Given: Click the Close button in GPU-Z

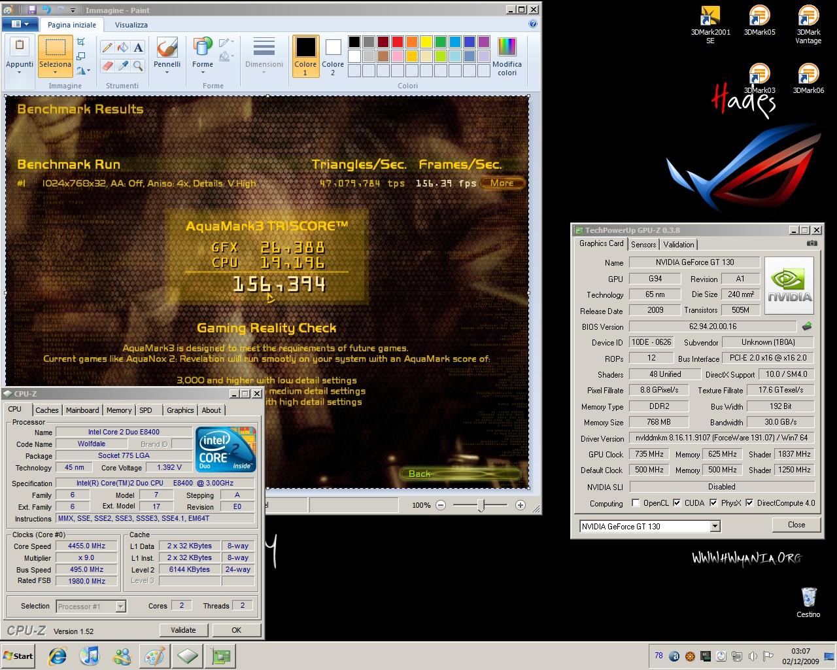Looking at the screenshot, I should click(796, 525).
